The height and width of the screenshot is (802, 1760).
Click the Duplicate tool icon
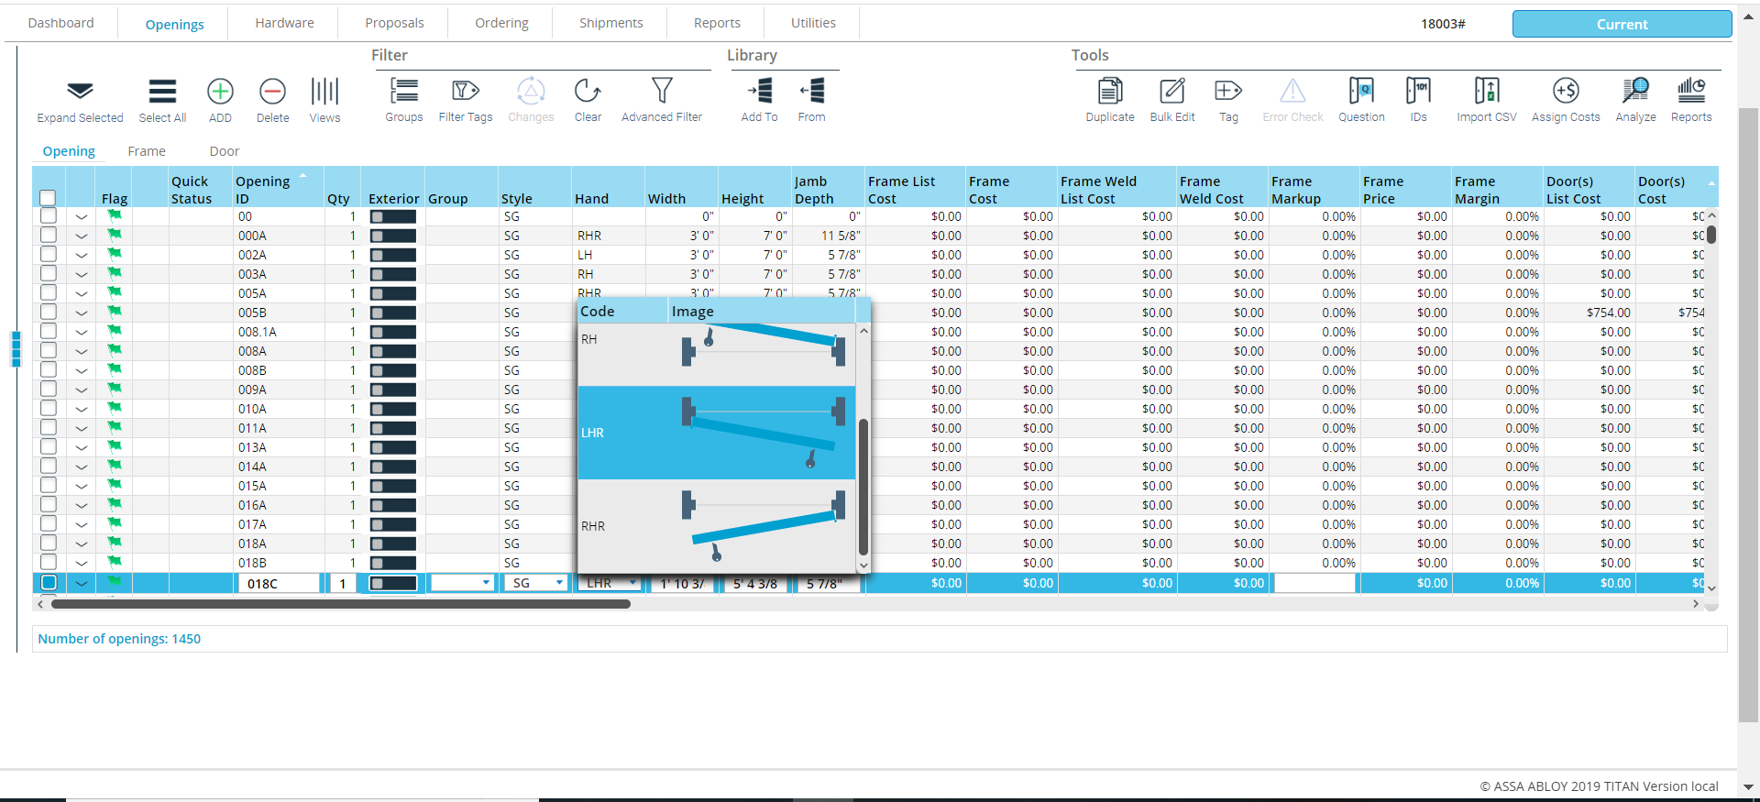(1109, 92)
